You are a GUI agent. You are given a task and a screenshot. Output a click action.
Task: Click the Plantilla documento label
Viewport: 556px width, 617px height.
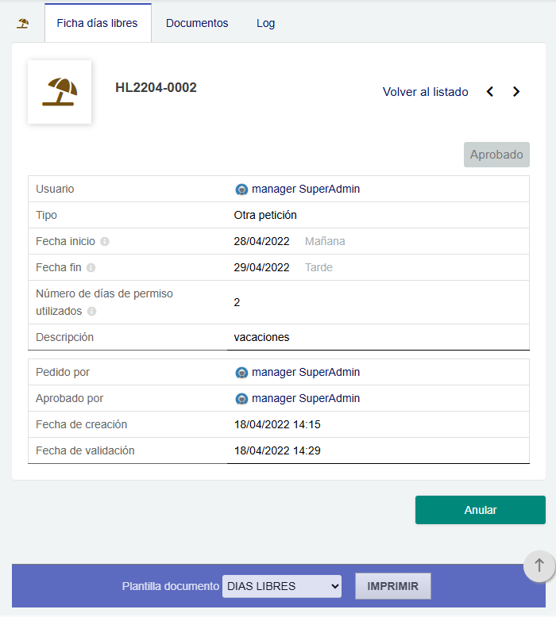(171, 586)
